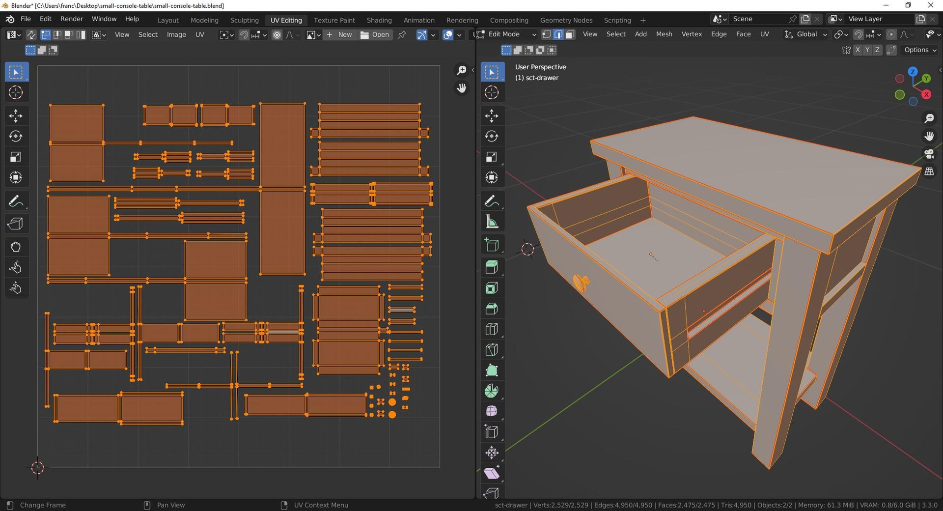Viewport: 943px width, 511px height.
Task: Click the Open image button
Action: click(375, 34)
